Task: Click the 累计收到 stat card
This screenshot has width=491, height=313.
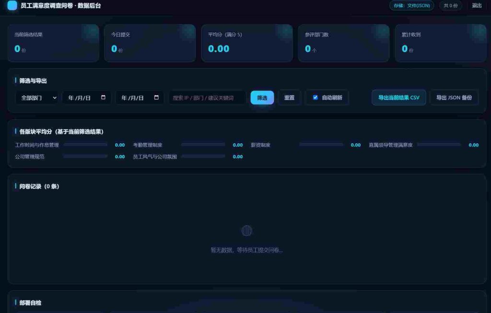Action: 441,43
